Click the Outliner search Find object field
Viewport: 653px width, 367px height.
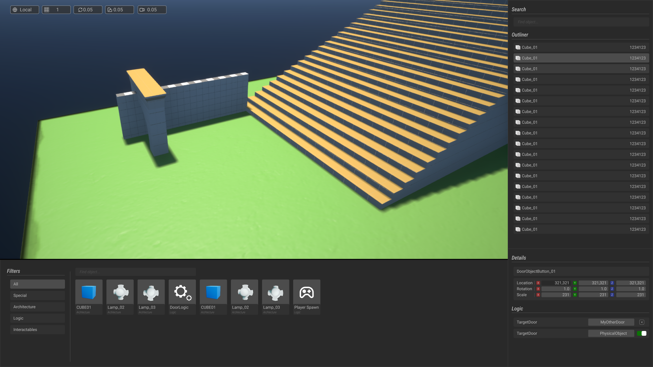tap(581, 22)
